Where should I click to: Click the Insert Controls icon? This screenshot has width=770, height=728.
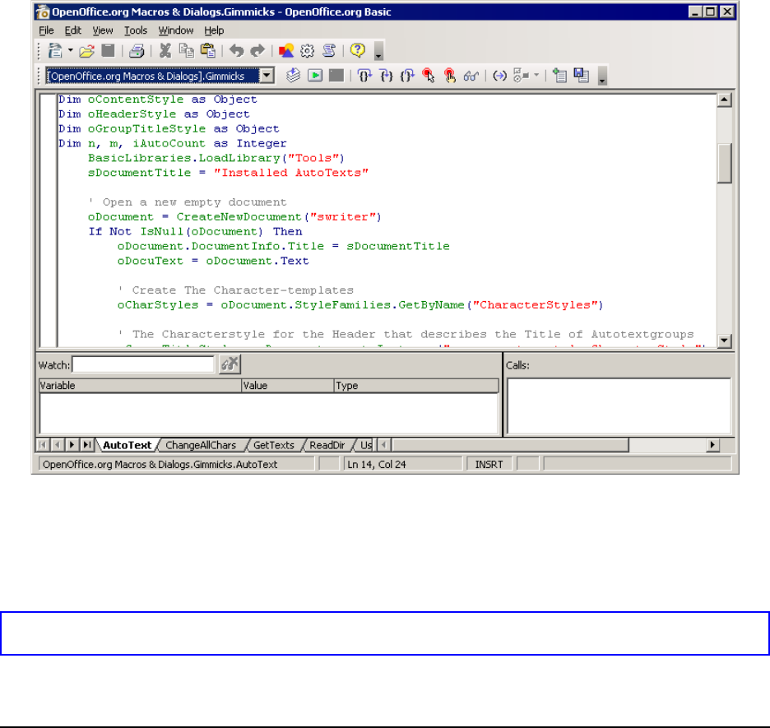pos(521,76)
